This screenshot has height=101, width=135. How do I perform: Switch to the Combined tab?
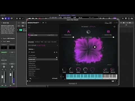(37, 42)
